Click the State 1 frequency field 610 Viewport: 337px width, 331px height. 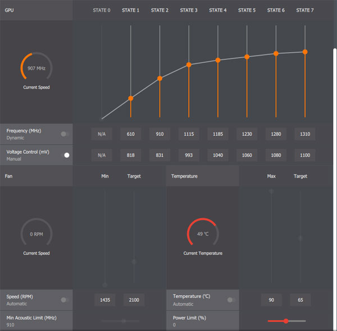131,134
